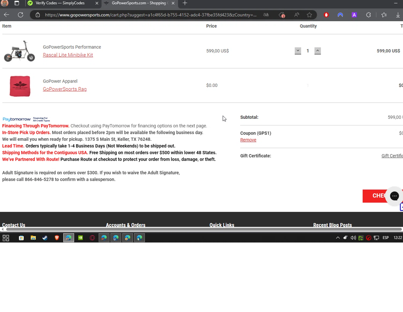The image size is (403, 312).
Task: Click the Accounts & Orders footer heading
Action: click(125, 225)
